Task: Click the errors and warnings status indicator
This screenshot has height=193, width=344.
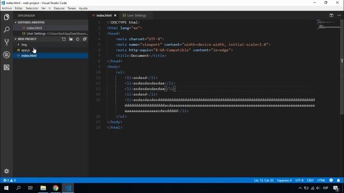Action: pos(10,180)
